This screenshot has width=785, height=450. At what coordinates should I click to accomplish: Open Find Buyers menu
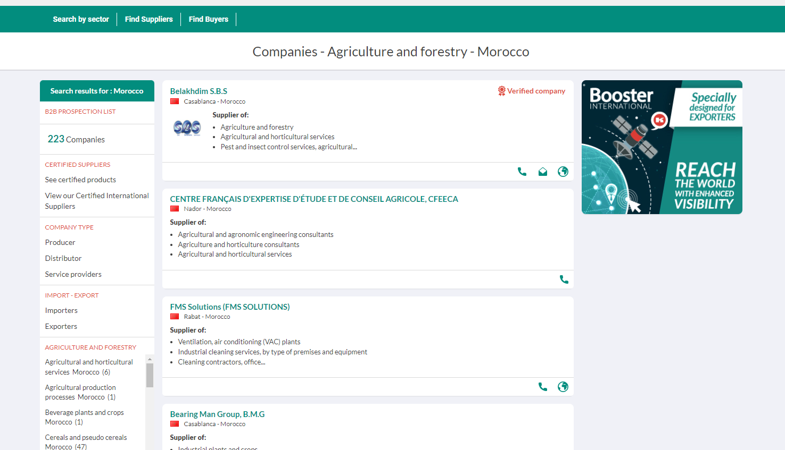(209, 19)
